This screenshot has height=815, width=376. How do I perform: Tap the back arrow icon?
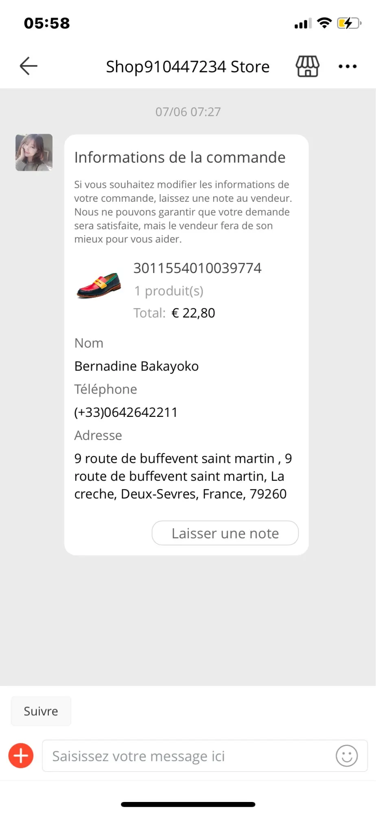point(28,66)
